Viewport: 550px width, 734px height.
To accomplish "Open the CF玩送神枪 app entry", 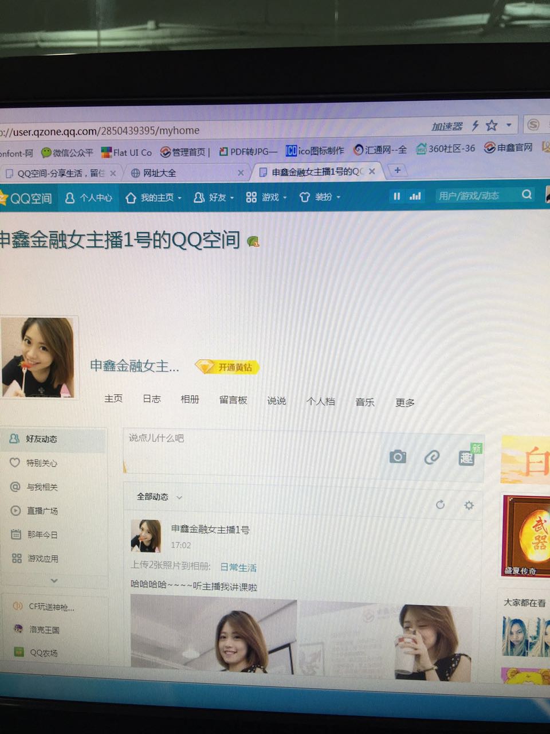I will (44, 607).
